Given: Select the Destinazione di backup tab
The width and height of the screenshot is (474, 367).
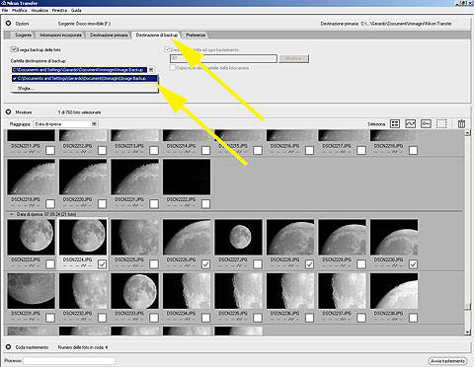Looking at the screenshot, I should pos(157,35).
